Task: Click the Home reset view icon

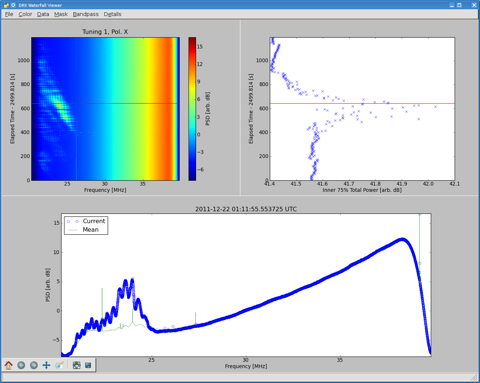Action: point(9,365)
